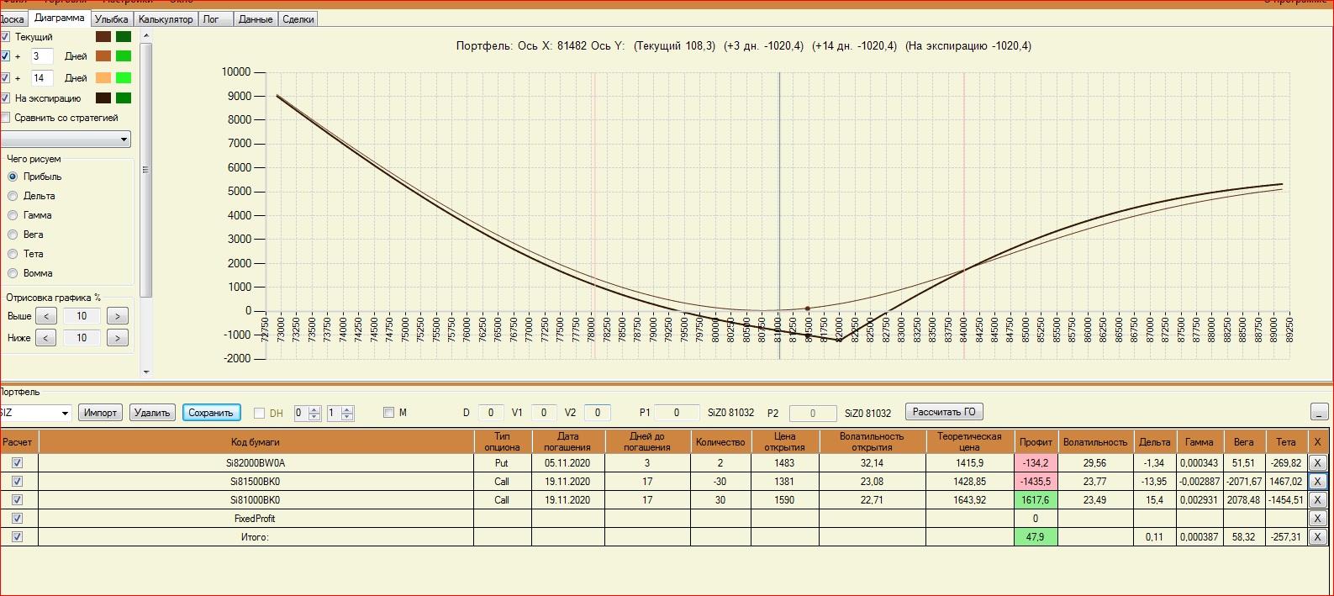
Task: Uncheck Расчет for Si81000BK0 row
Action: 17,500
